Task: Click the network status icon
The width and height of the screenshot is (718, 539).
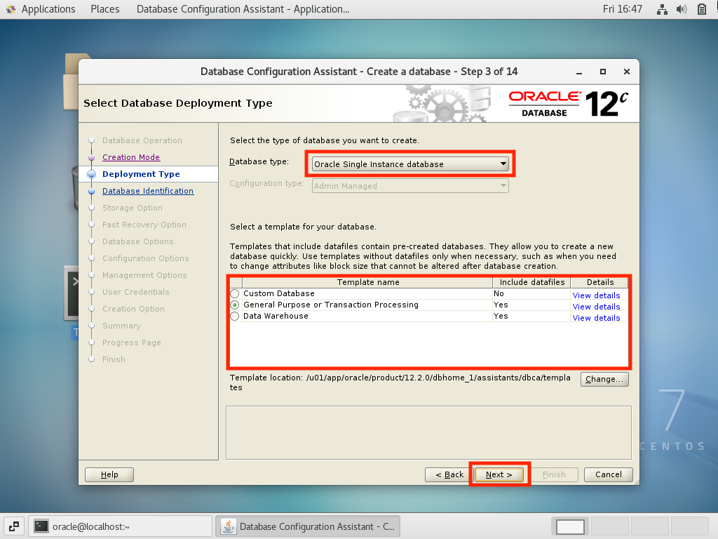Action: point(662,9)
